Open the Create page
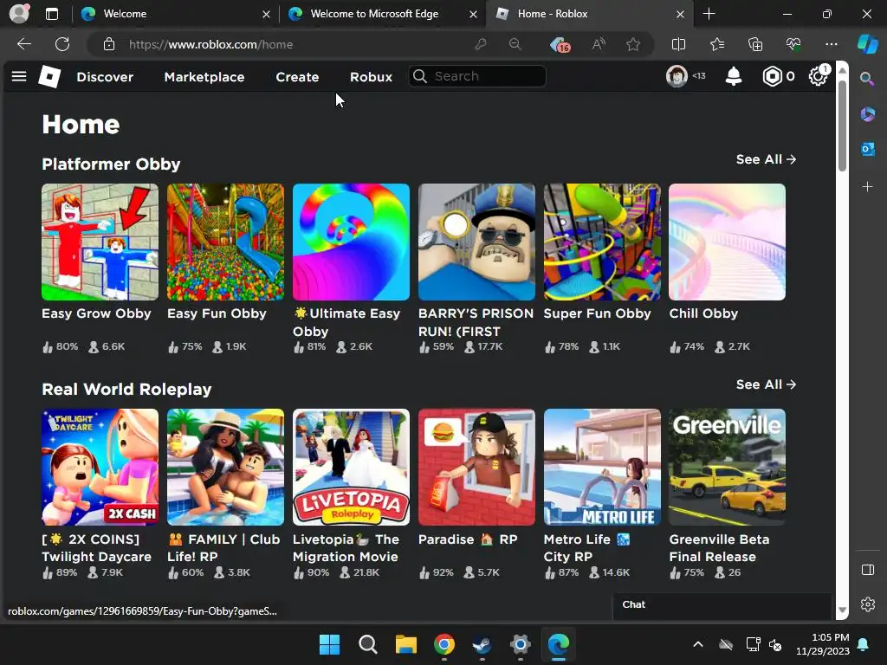The height and width of the screenshot is (665, 887). click(x=297, y=77)
